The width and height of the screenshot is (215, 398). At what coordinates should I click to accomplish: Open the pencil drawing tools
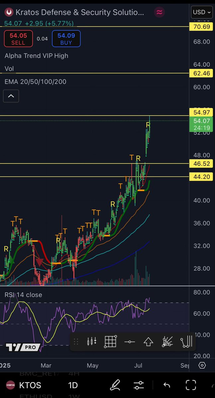(115, 385)
